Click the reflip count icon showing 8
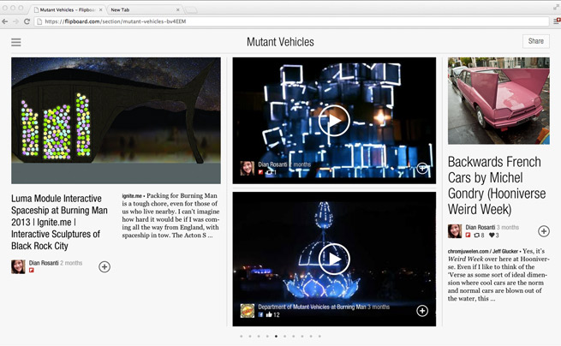This screenshot has height=346, width=561. tap(477, 235)
